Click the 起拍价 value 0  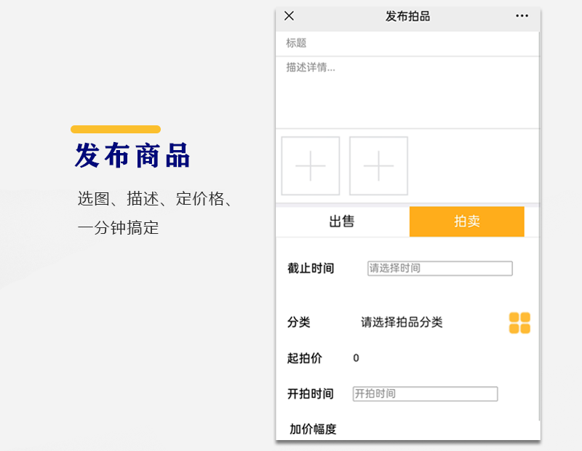[x=356, y=358]
